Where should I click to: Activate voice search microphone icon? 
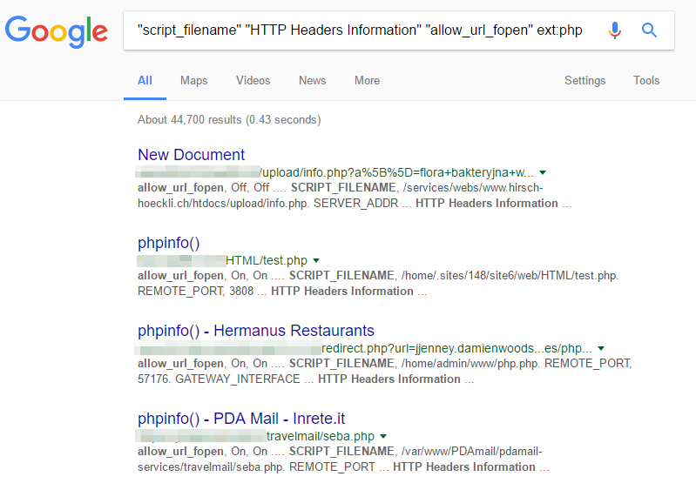click(615, 30)
